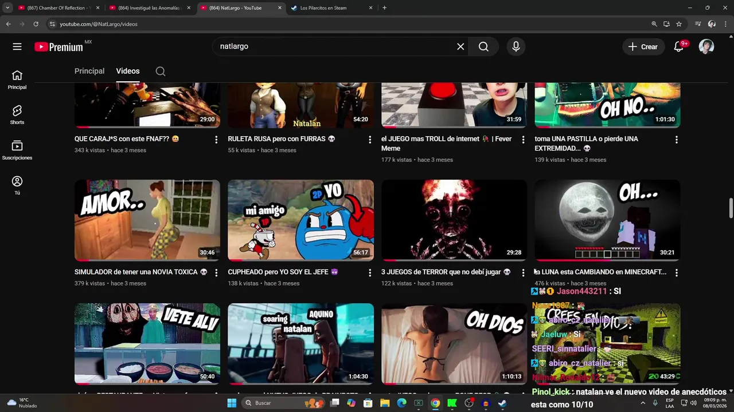The width and height of the screenshot is (734, 412).
Task: Open Microsoft Edge from the taskbar
Action: tap(401, 403)
